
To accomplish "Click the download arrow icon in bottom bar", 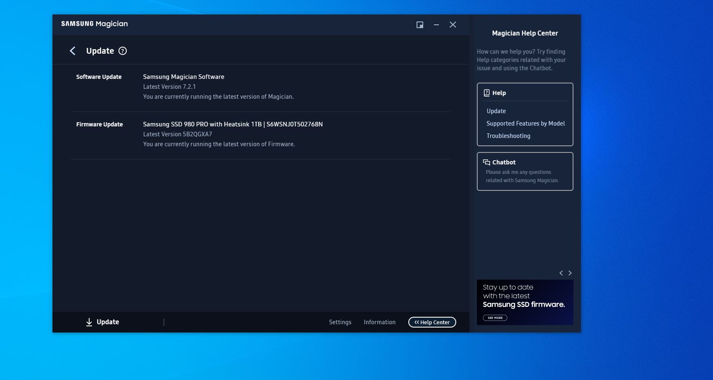I will [x=89, y=322].
